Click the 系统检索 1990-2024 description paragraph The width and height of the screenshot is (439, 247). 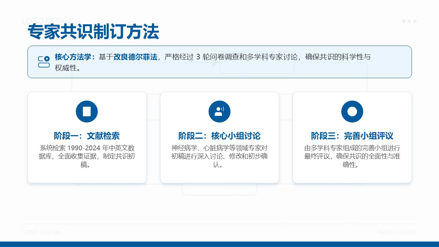point(87,156)
